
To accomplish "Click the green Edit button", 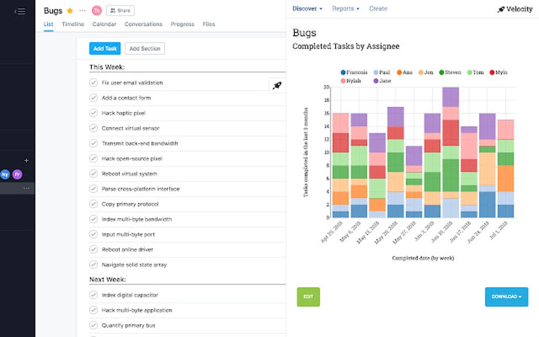I will click(308, 297).
